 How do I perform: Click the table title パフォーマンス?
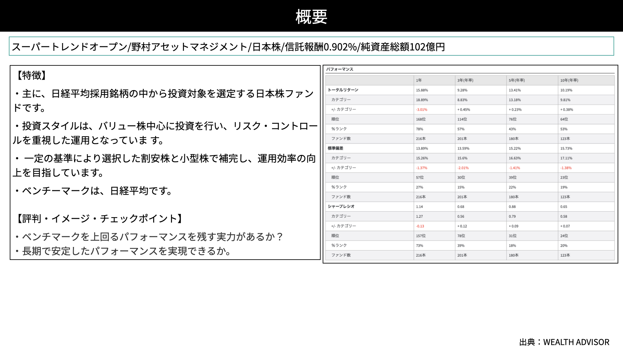pos(339,69)
